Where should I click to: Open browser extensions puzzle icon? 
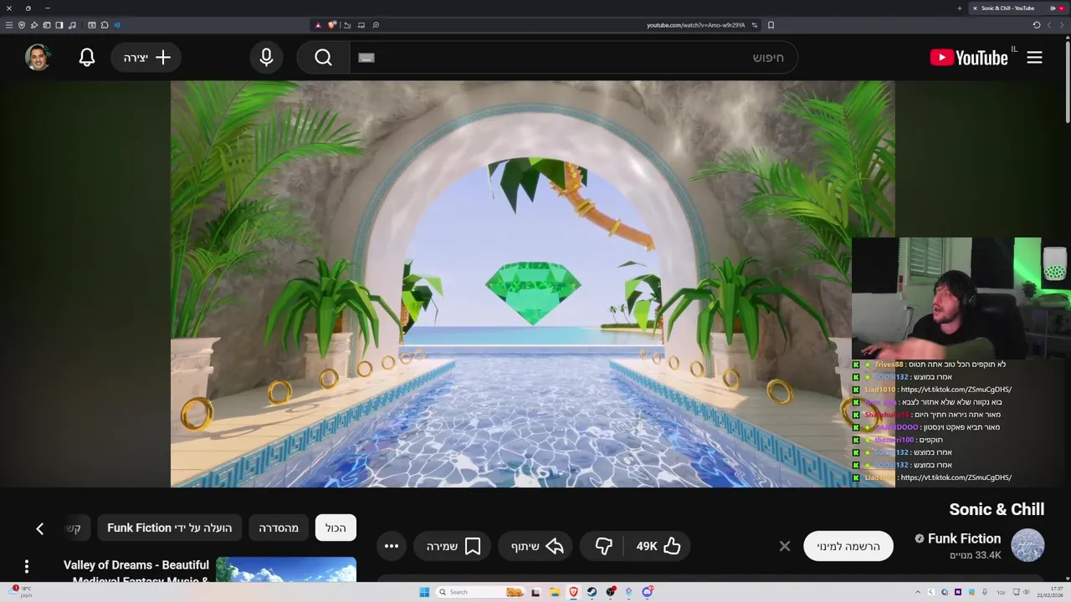pos(105,25)
